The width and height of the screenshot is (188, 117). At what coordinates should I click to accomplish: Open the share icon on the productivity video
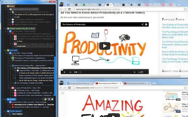142,25
